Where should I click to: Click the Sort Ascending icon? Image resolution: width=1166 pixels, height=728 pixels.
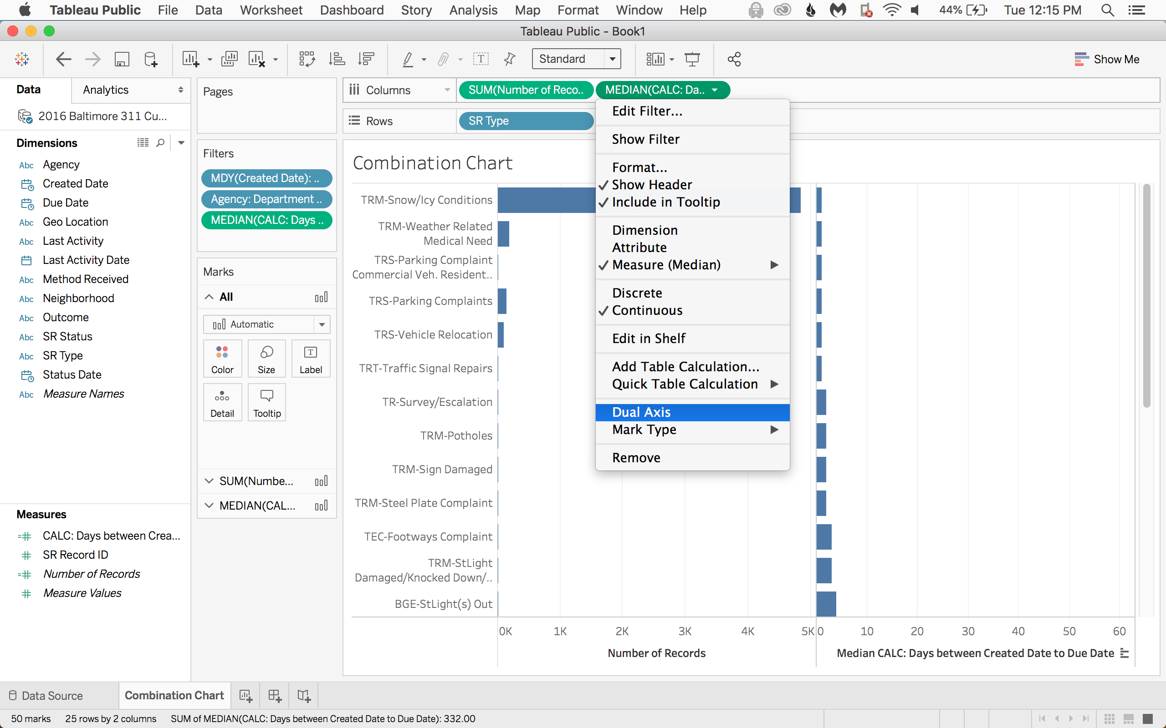[336, 59]
